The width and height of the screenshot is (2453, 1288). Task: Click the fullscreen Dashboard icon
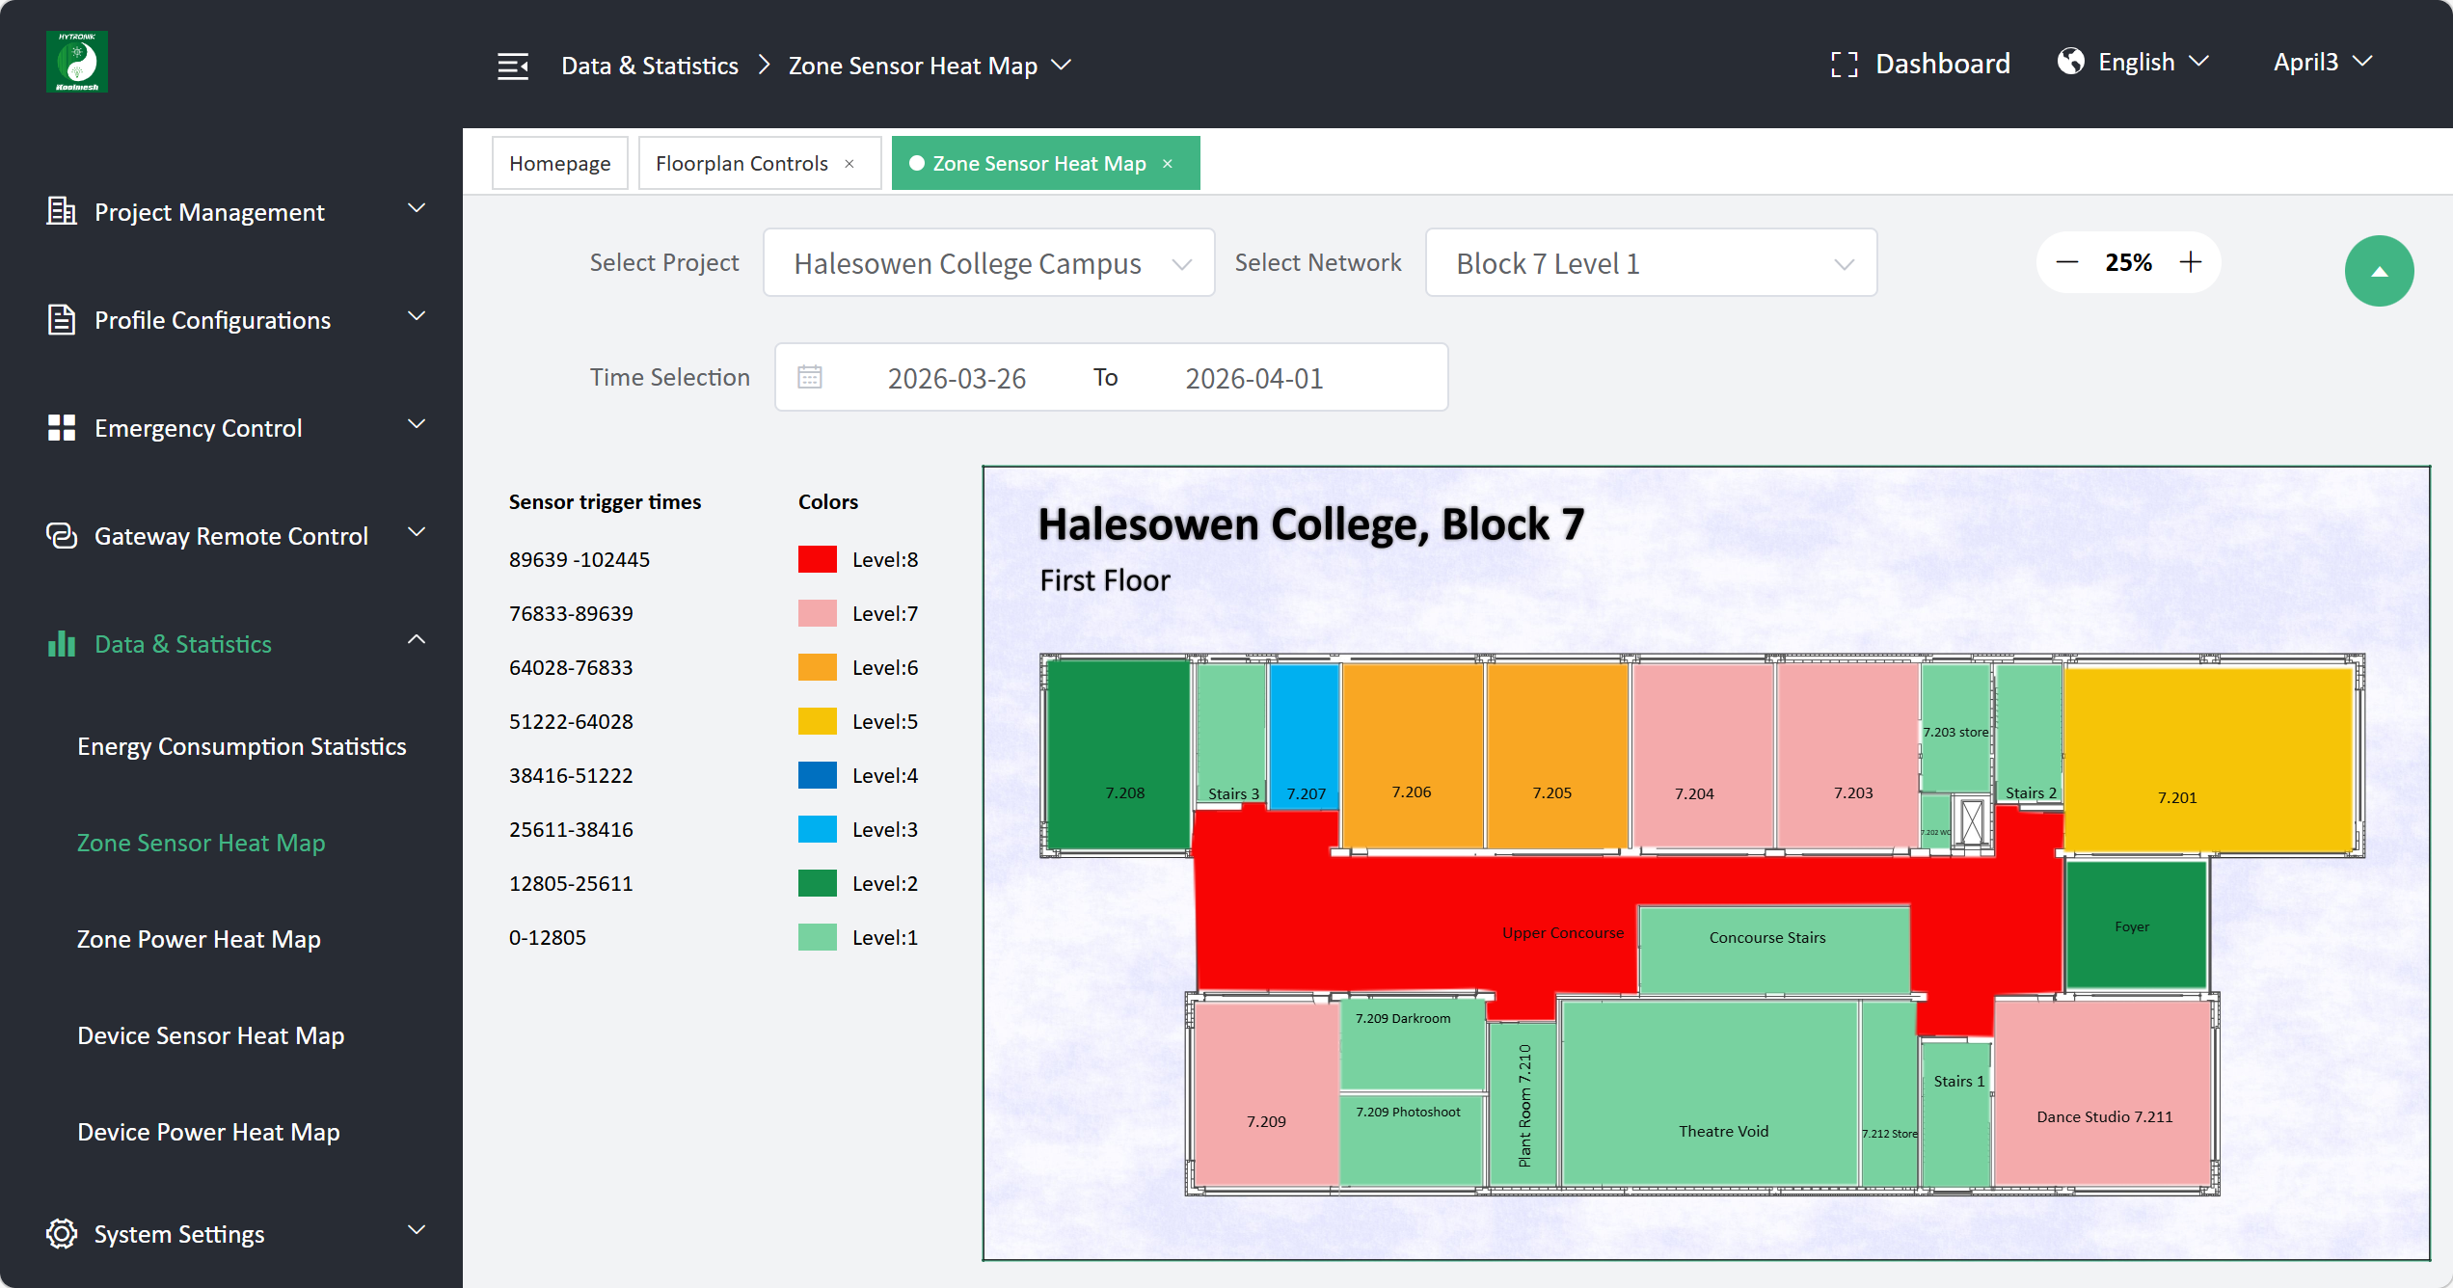1845,65
